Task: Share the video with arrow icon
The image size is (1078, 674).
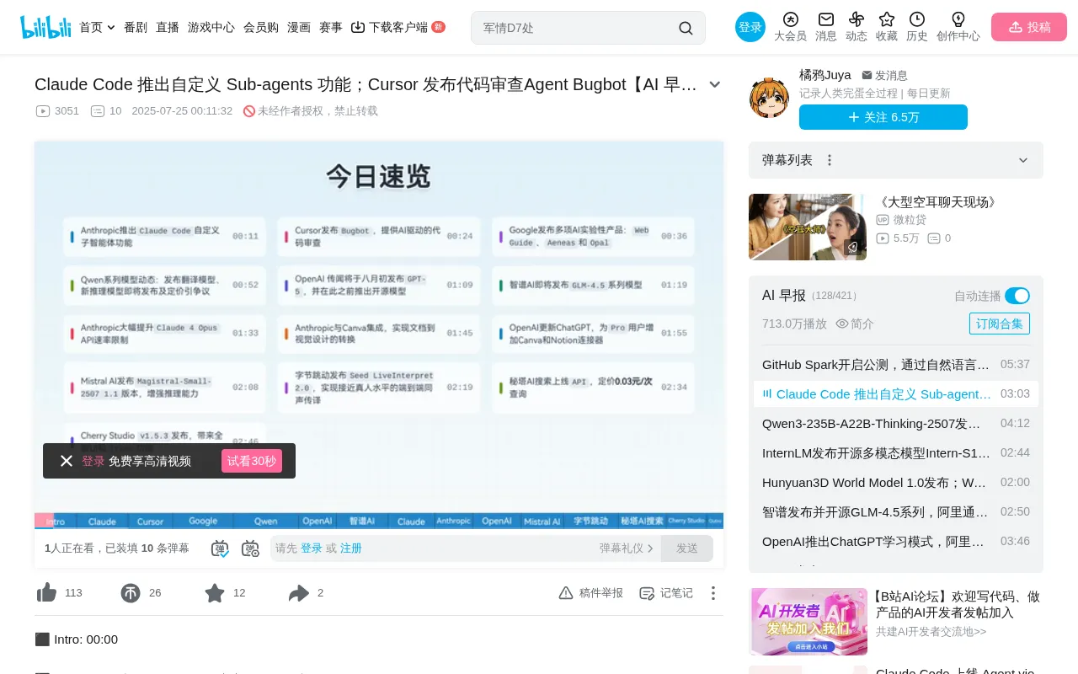Action: pyautogui.click(x=299, y=593)
